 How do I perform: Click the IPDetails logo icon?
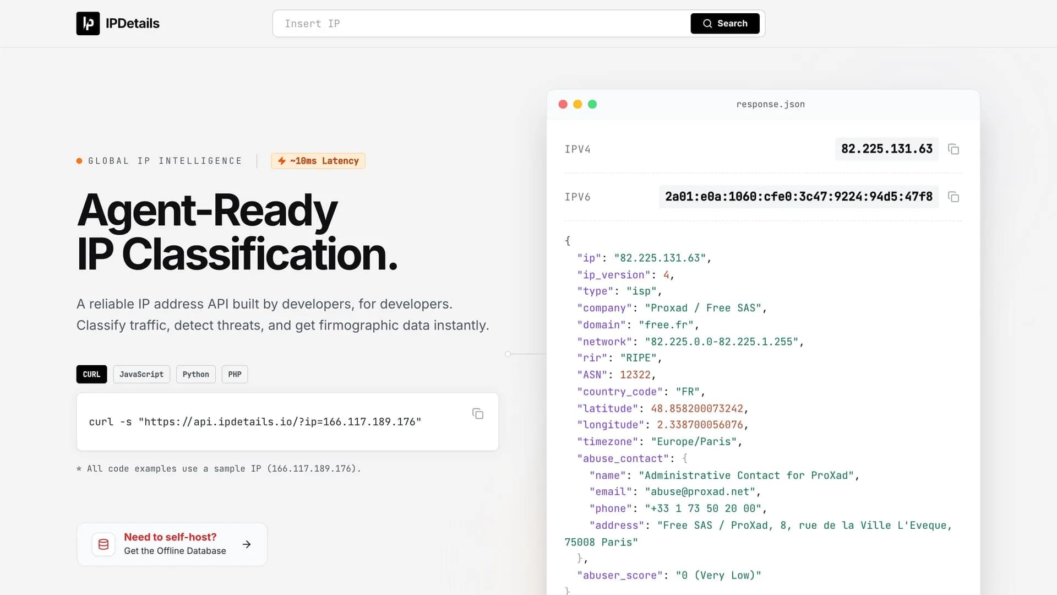[x=88, y=24]
